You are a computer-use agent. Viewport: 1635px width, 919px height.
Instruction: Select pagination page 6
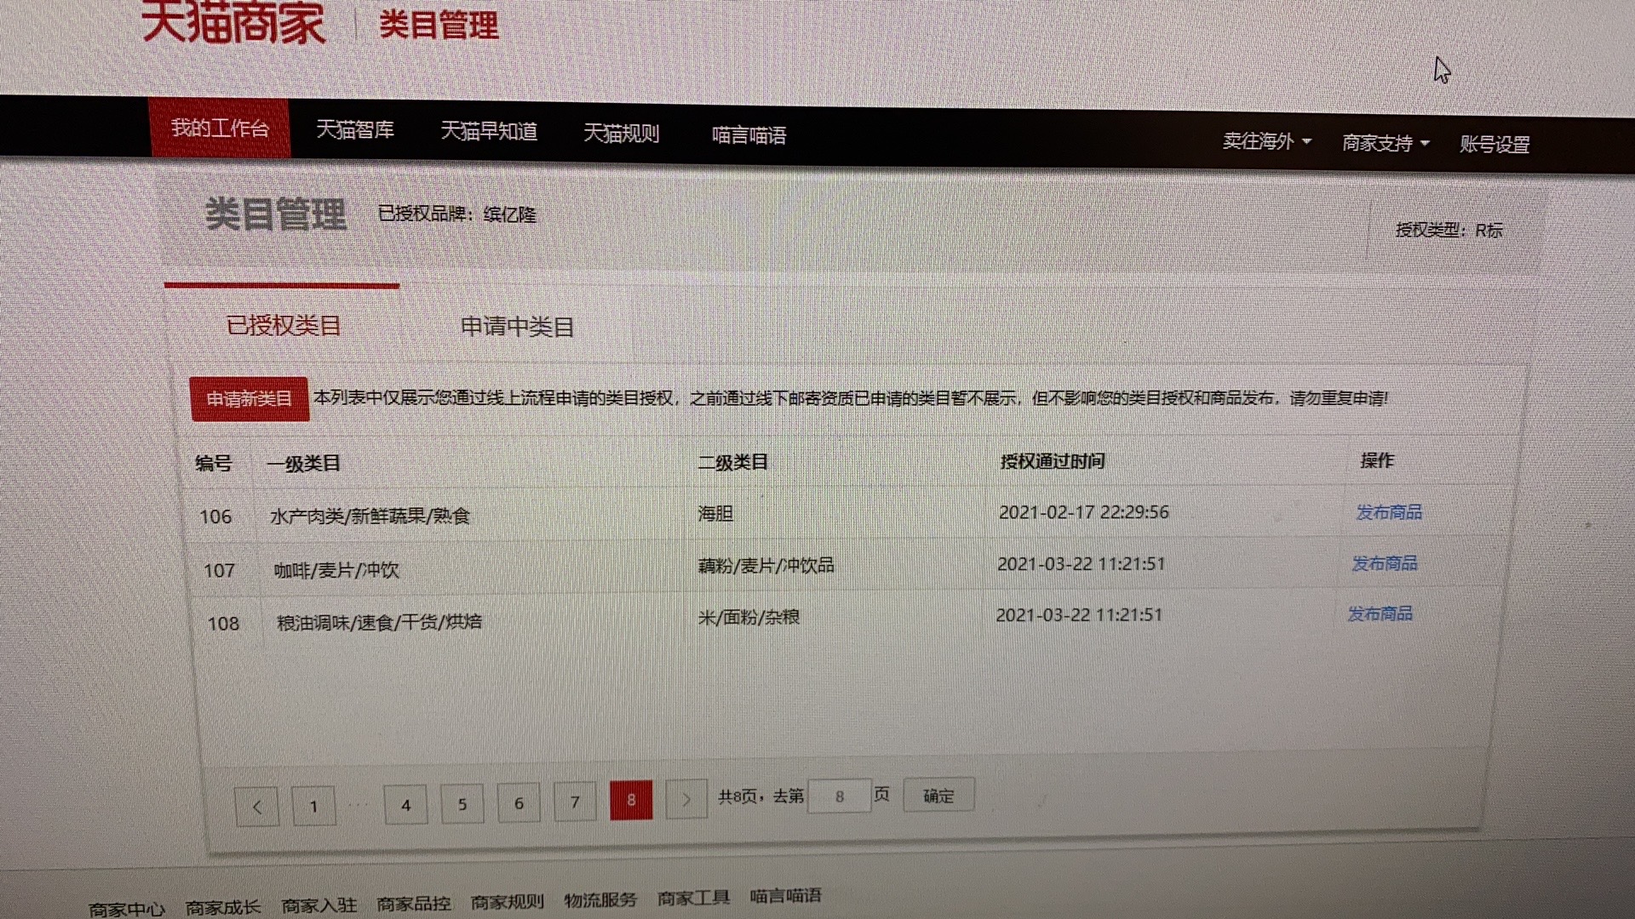coord(519,803)
